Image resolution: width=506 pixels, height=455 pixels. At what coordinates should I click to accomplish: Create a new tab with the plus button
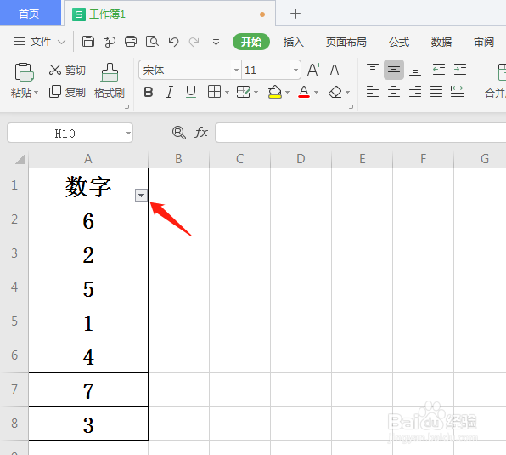295,14
